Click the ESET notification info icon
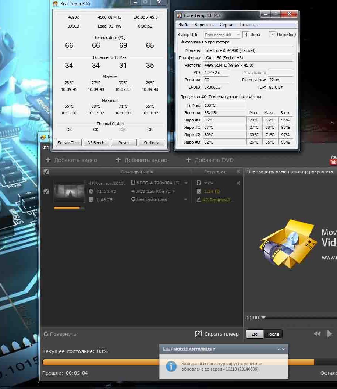337x389 pixels. point(171,366)
